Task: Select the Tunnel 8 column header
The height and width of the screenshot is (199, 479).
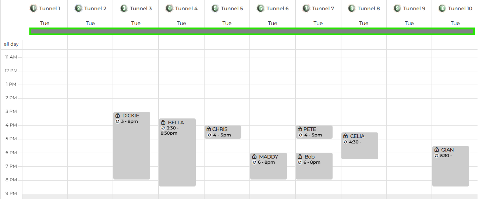Action: coord(364,8)
